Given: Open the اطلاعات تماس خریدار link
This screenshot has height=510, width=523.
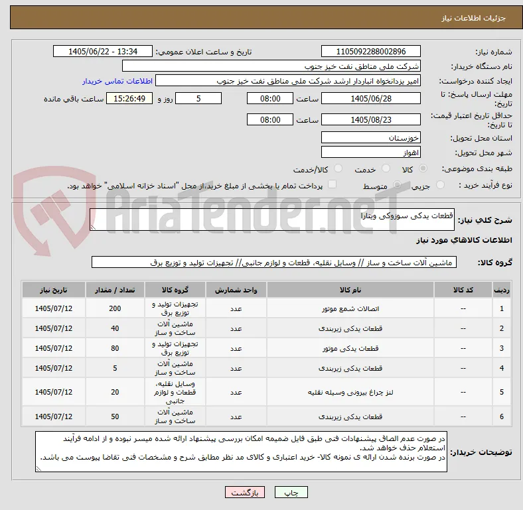Looking at the screenshot, I should [x=117, y=81].
